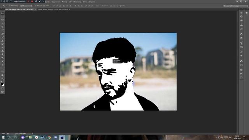
Task: Select the Type tool
Action: coord(2,65)
